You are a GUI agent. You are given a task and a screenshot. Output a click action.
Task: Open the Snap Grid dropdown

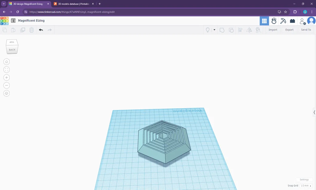[306, 185]
